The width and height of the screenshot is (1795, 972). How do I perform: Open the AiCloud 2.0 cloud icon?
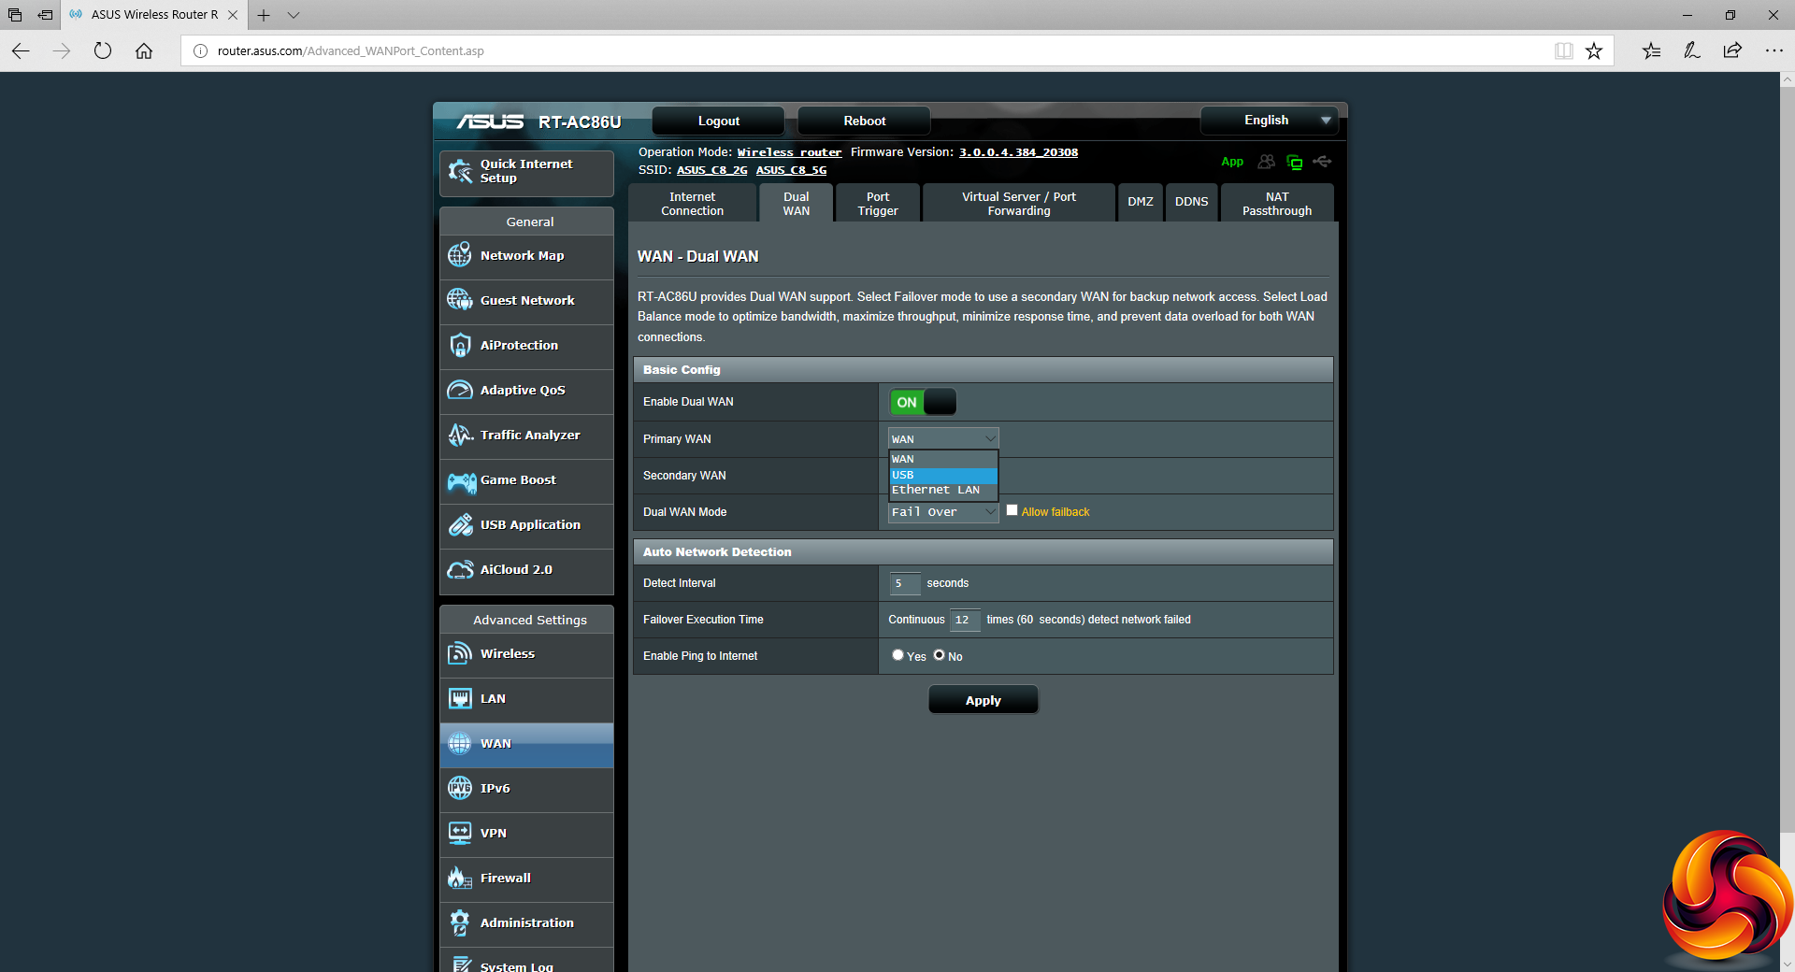(x=459, y=569)
